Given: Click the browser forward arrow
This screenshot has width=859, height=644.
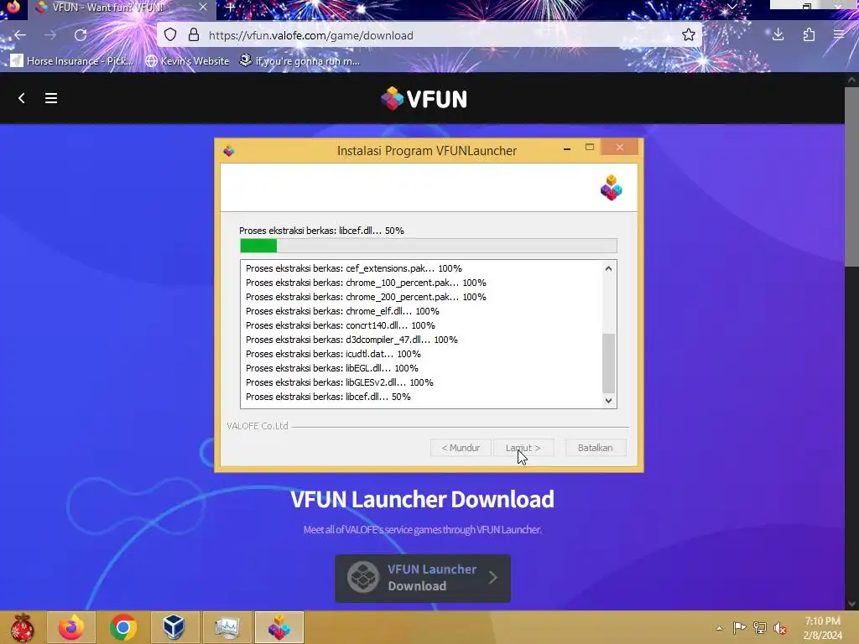Looking at the screenshot, I should tap(49, 35).
